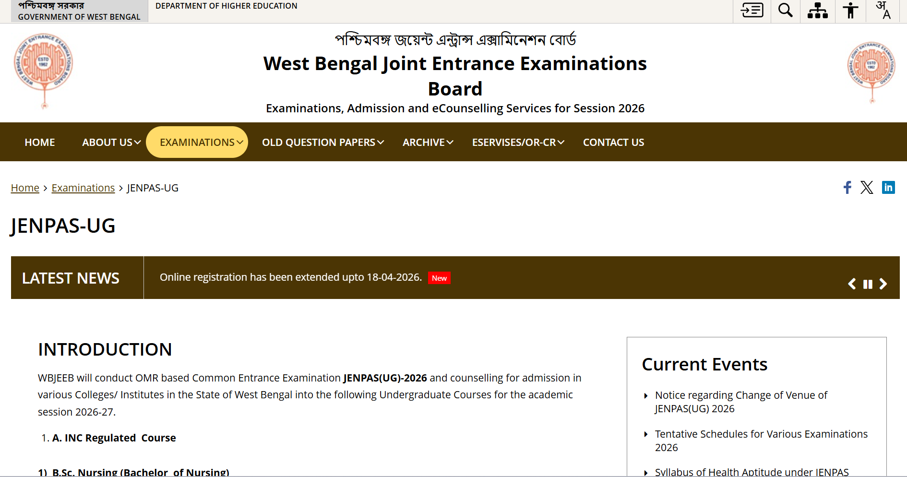
Task: Click the left WBJEEB logo
Action: pos(44,71)
